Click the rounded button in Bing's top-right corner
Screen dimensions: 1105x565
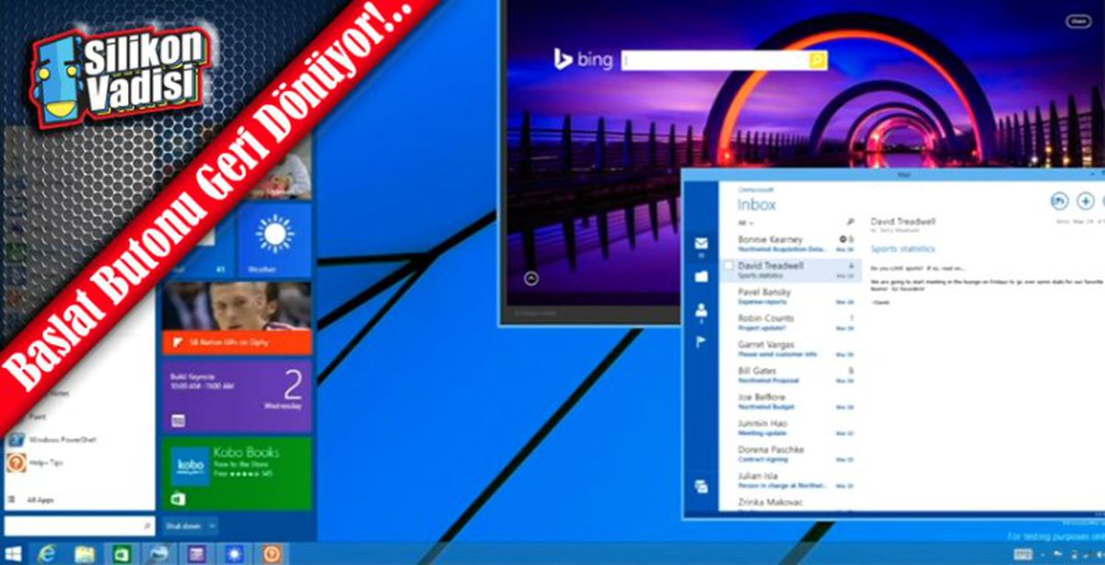pyautogui.click(x=1076, y=21)
